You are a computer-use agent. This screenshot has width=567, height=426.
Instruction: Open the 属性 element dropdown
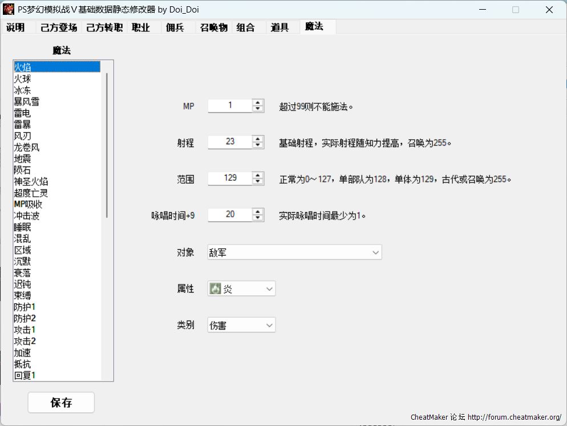(x=269, y=289)
